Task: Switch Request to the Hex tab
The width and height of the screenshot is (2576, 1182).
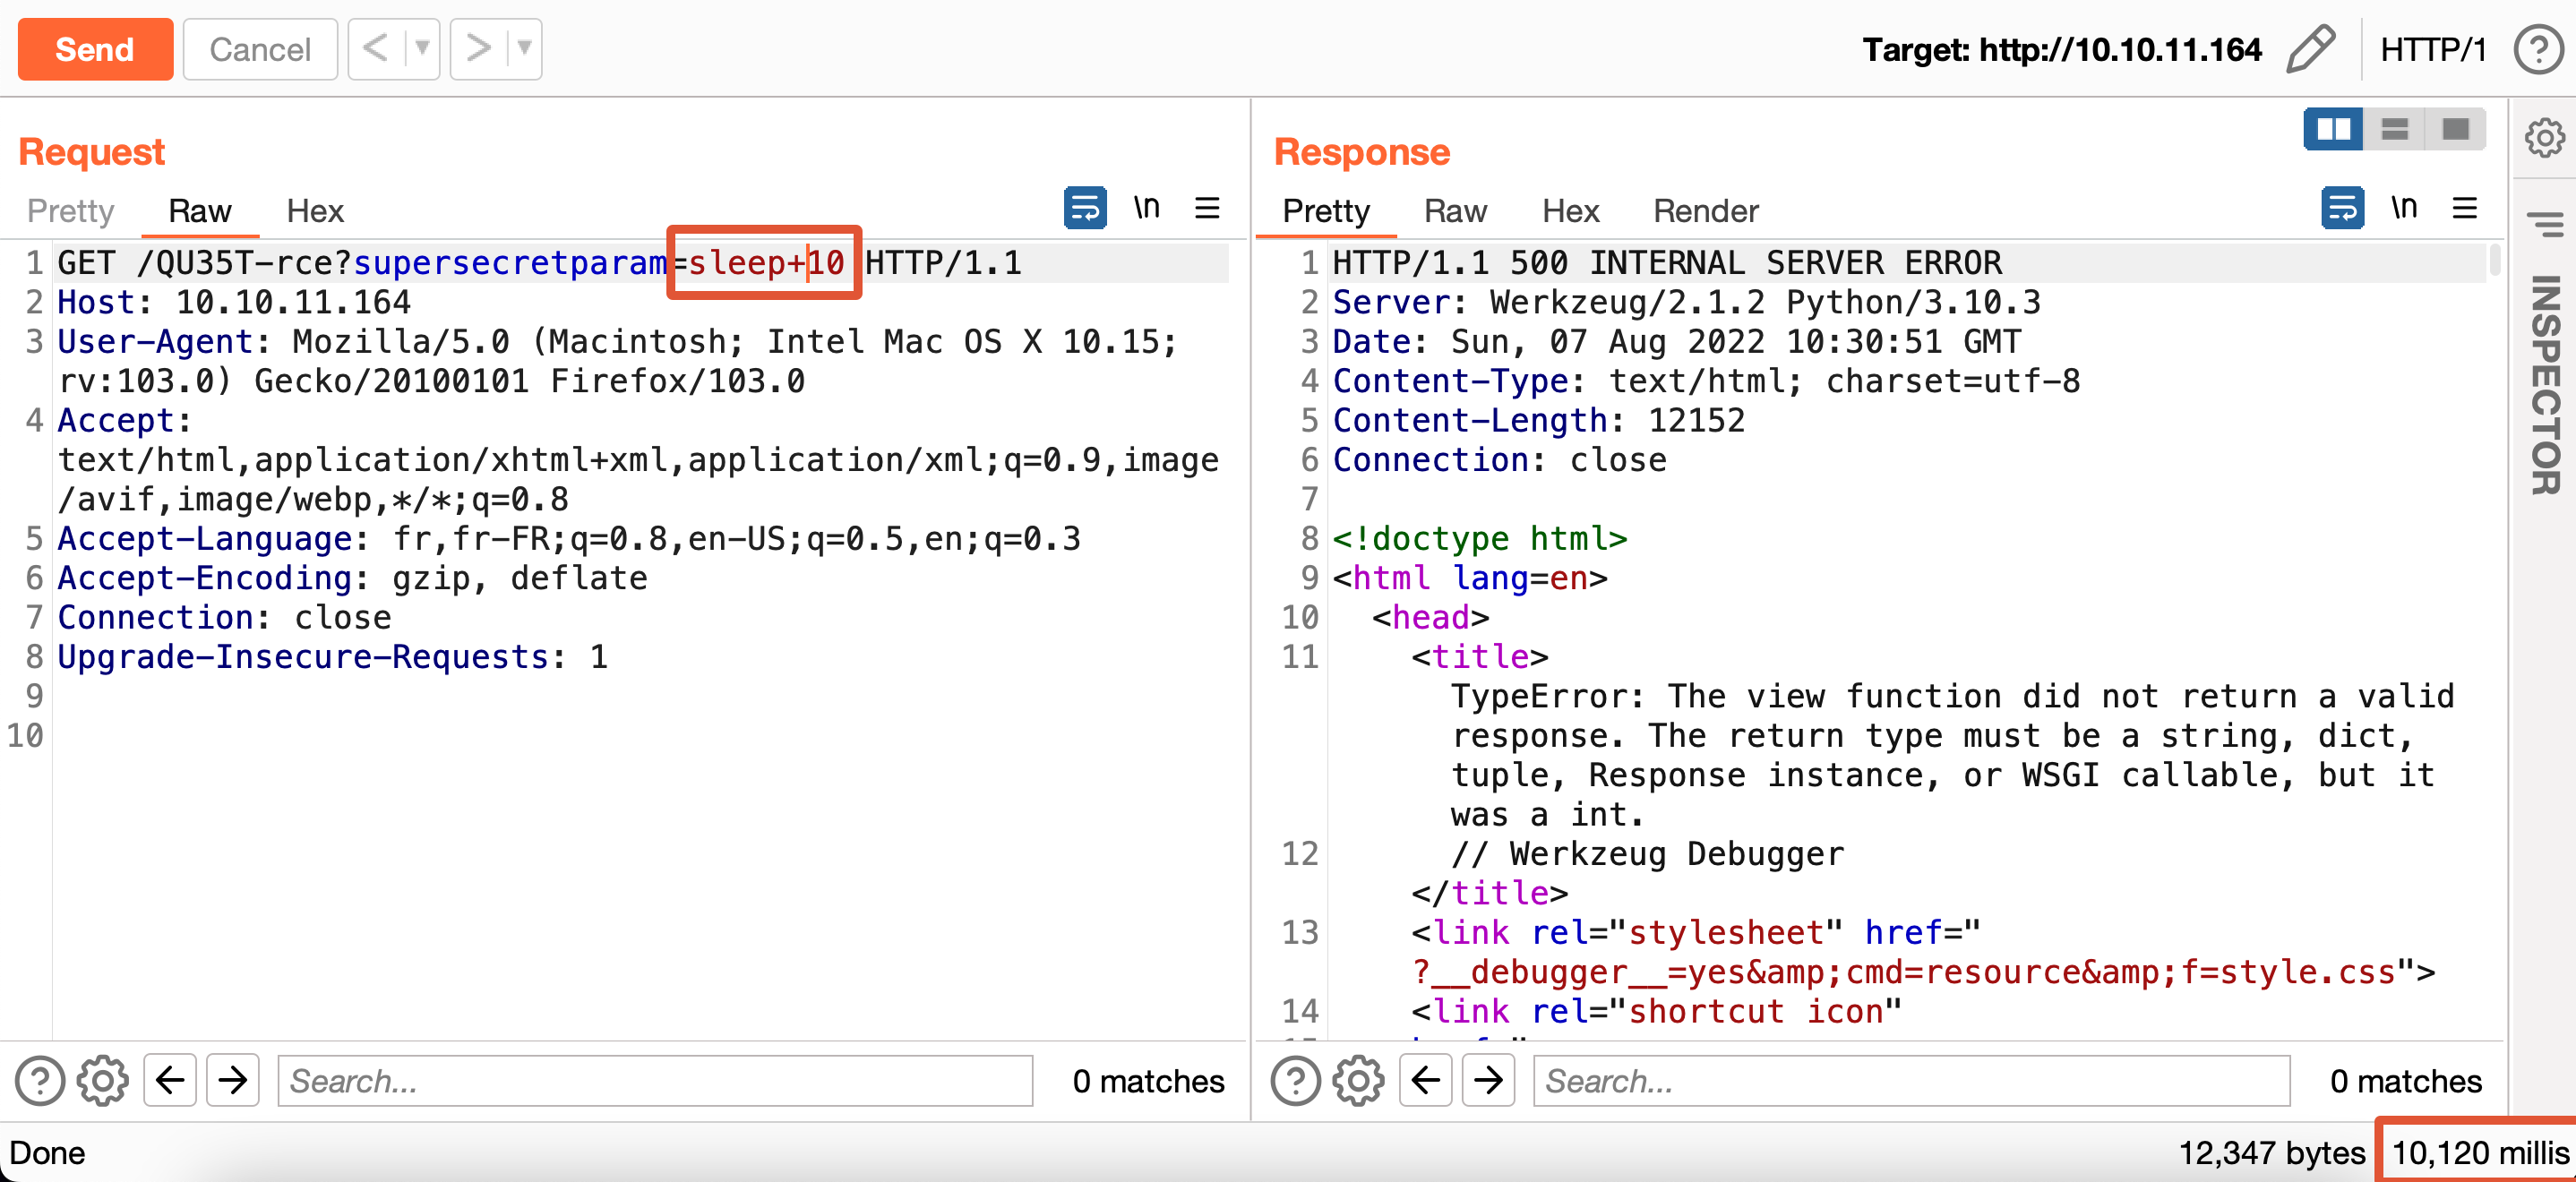Action: click(x=315, y=211)
